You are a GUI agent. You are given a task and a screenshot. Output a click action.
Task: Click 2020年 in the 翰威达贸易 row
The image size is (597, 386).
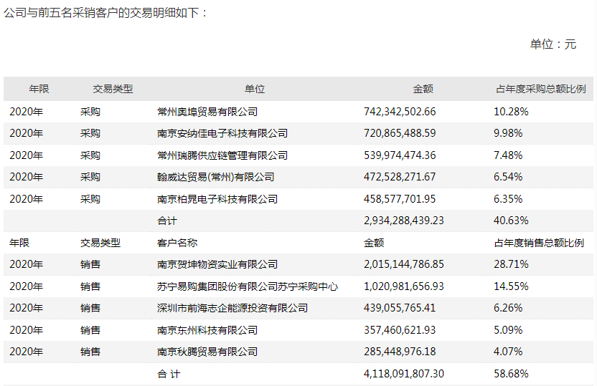(x=27, y=177)
